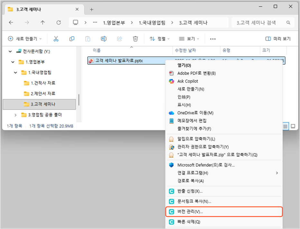The image size is (300, 229).
Task: Collapse the 1.국내영업팀 folder tree
Action: (15, 73)
